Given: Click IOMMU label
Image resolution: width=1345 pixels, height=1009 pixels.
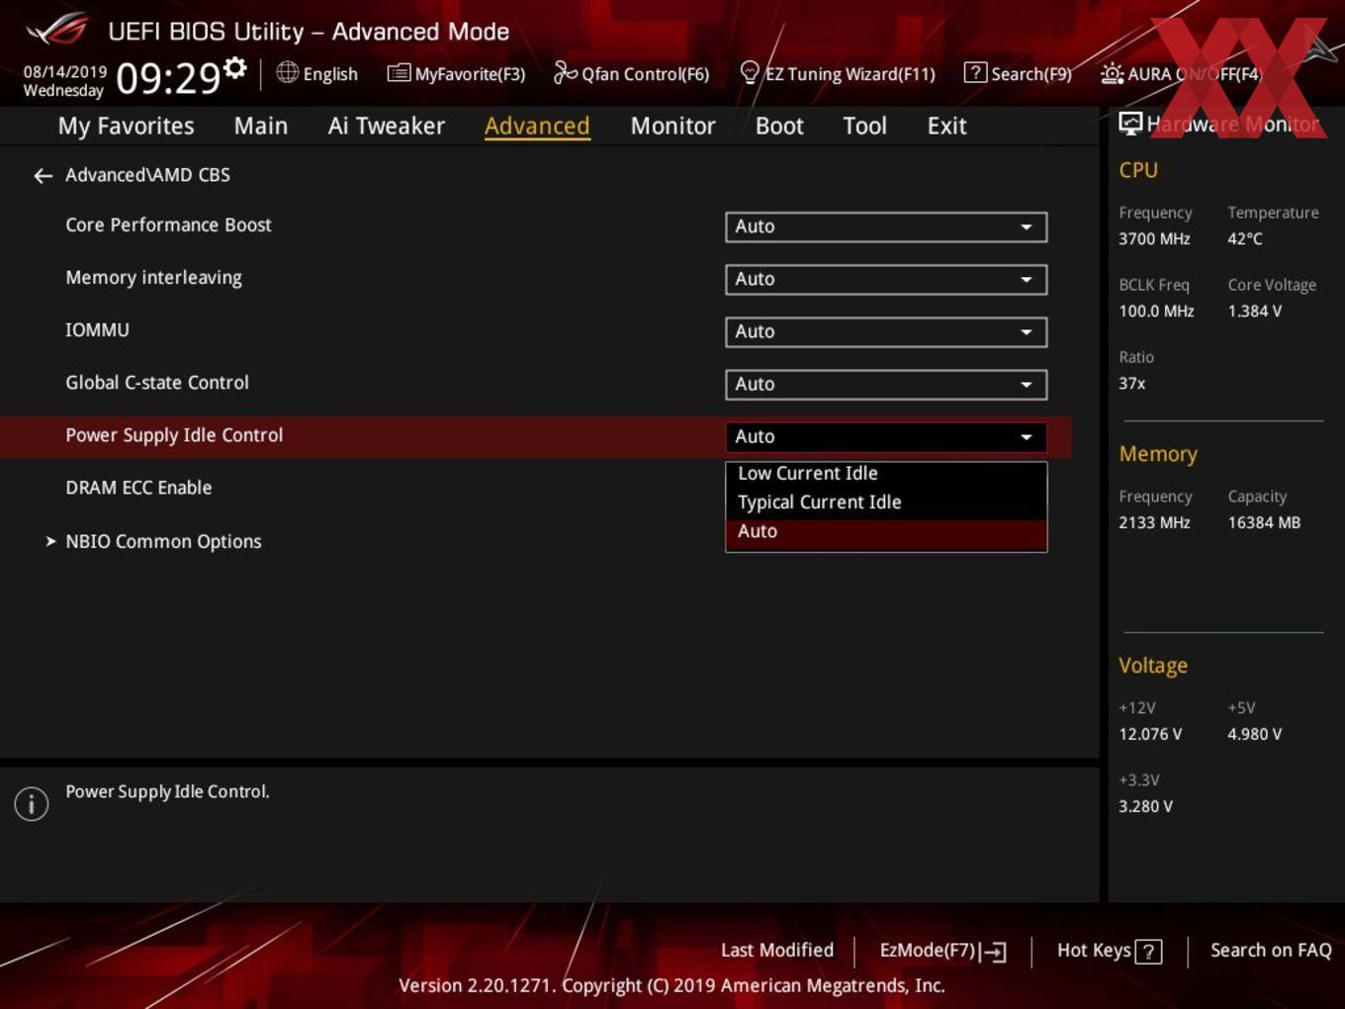Looking at the screenshot, I should pyautogui.click(x=97, y=329).
